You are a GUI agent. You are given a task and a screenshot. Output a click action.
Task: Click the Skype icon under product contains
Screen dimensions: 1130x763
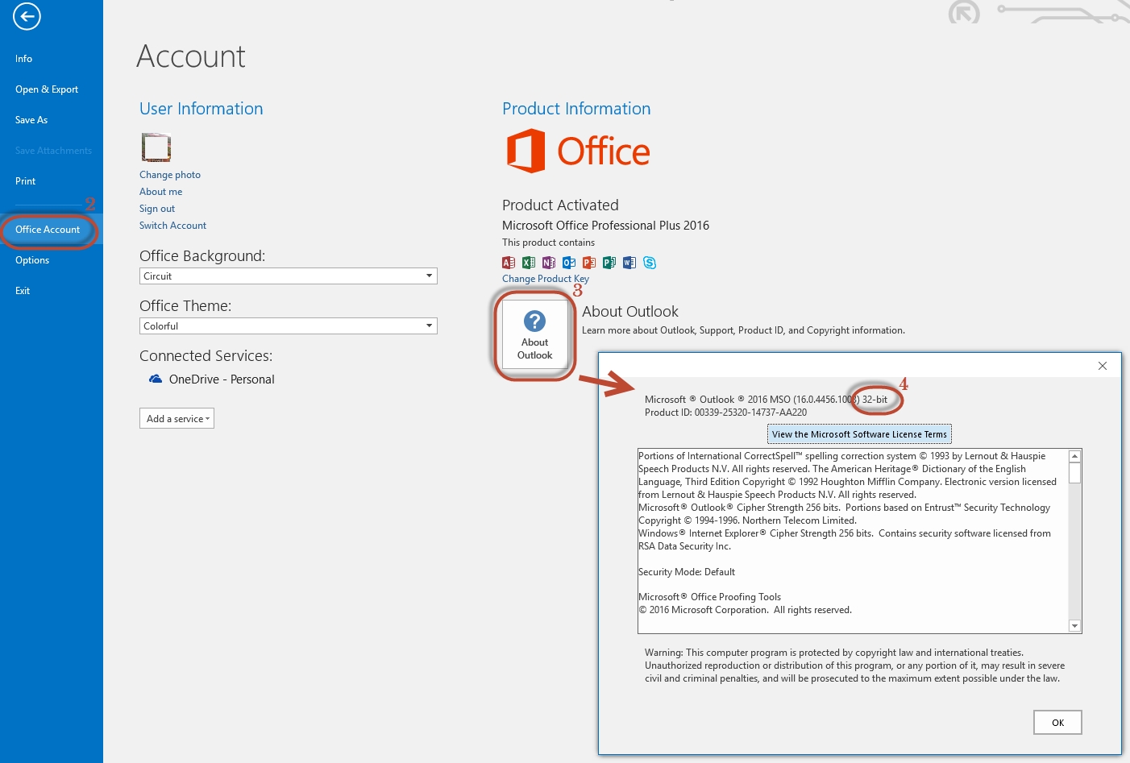pyautogui.click(x=650, y=263)
